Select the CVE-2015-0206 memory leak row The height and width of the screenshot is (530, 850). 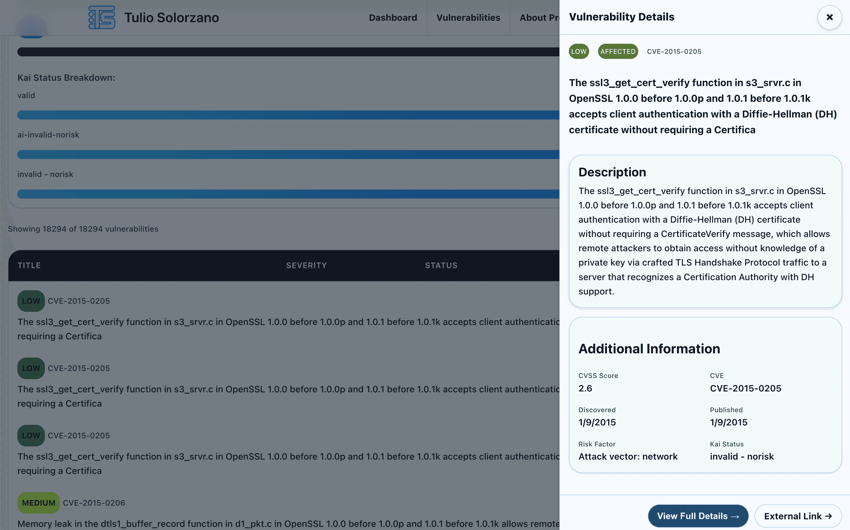245,513
